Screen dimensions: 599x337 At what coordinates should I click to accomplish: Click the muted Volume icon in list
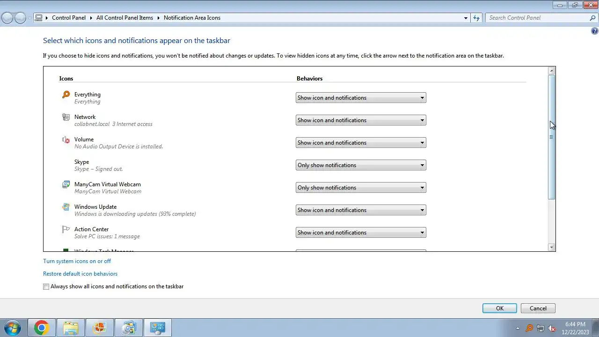tap(66, 139)
